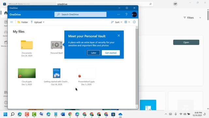Click the OneDrive logo text in header
This screenshot has height=118, width=209.
[15, 14]
